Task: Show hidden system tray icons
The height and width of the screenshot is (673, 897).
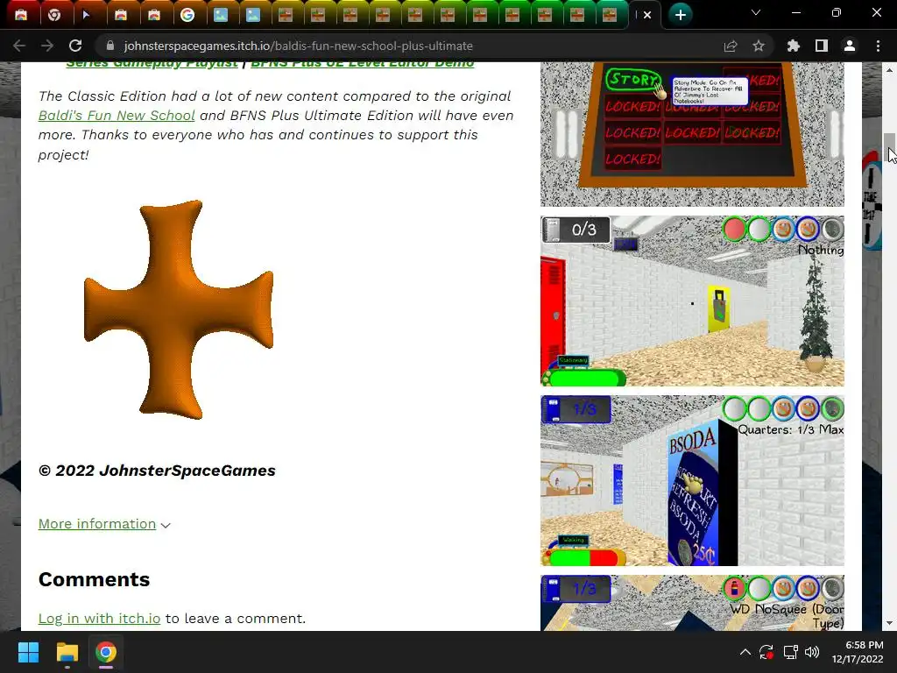Action: [745, 652]
